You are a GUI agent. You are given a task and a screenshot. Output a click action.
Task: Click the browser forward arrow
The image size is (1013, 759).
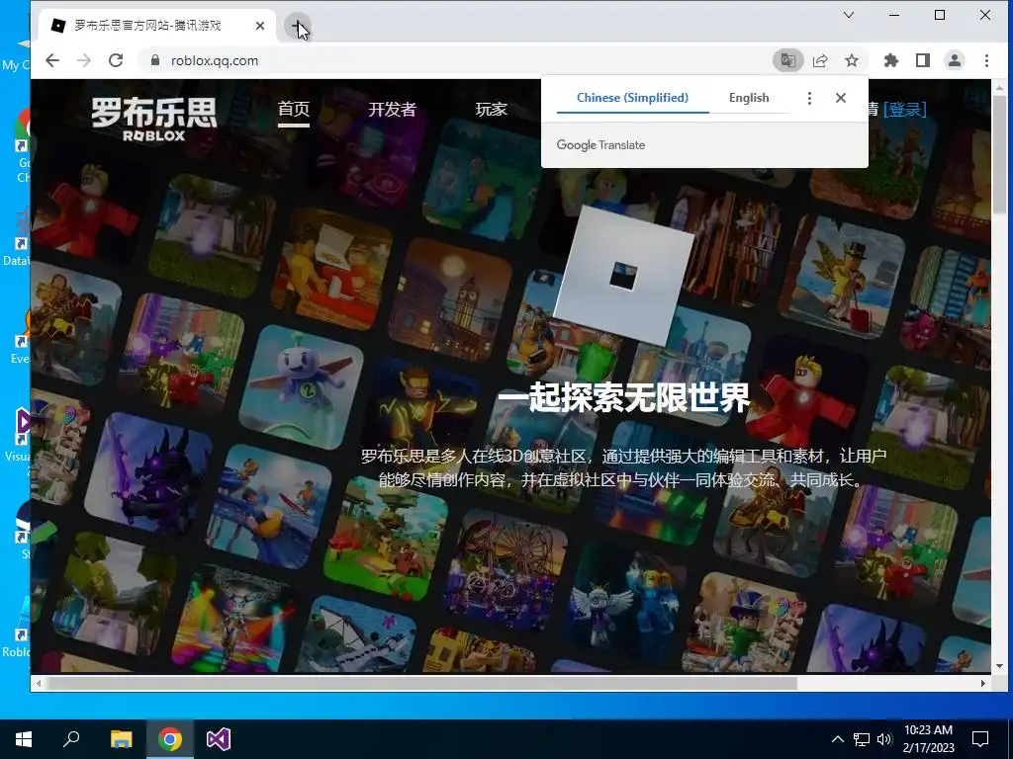click(x=84, y=60)
